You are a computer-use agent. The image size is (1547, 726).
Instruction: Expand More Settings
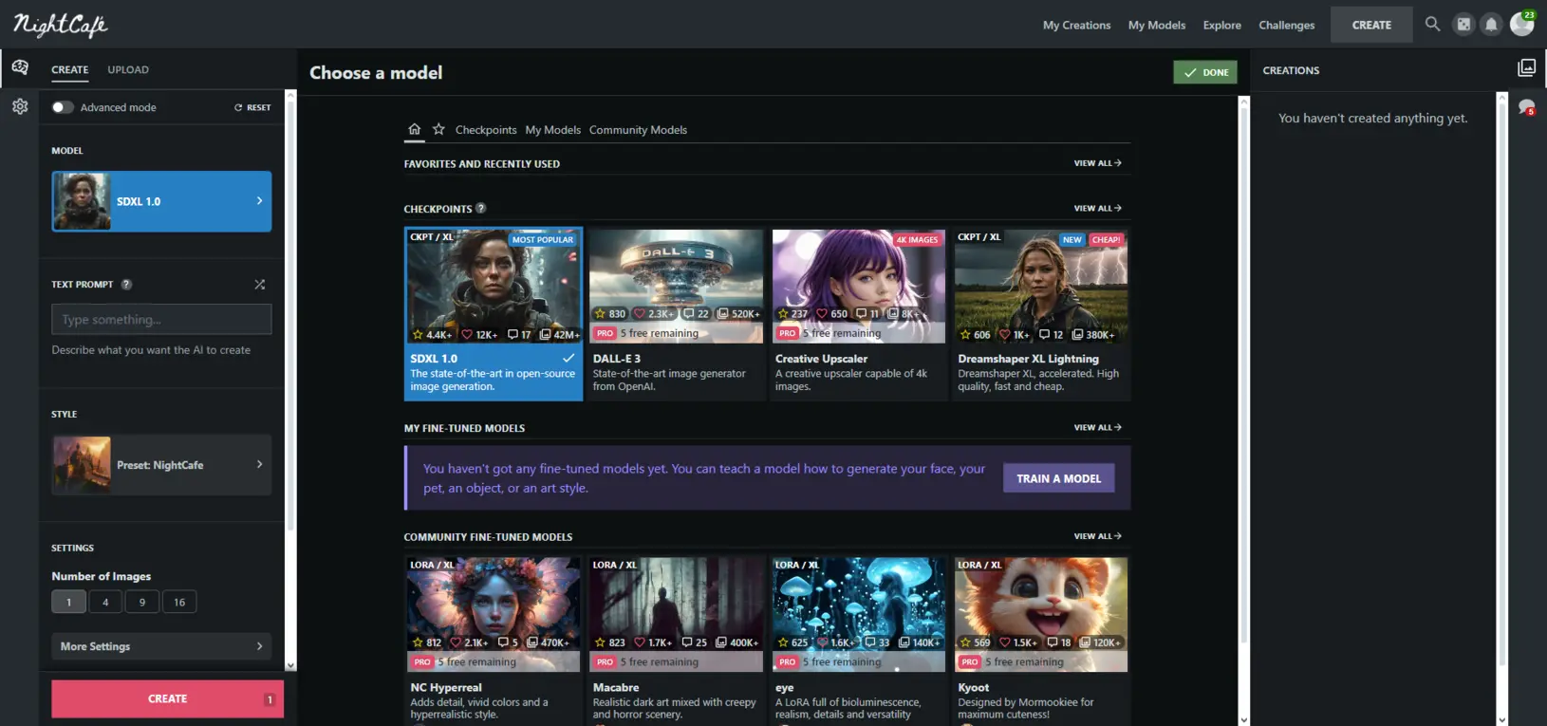[161, 646]
